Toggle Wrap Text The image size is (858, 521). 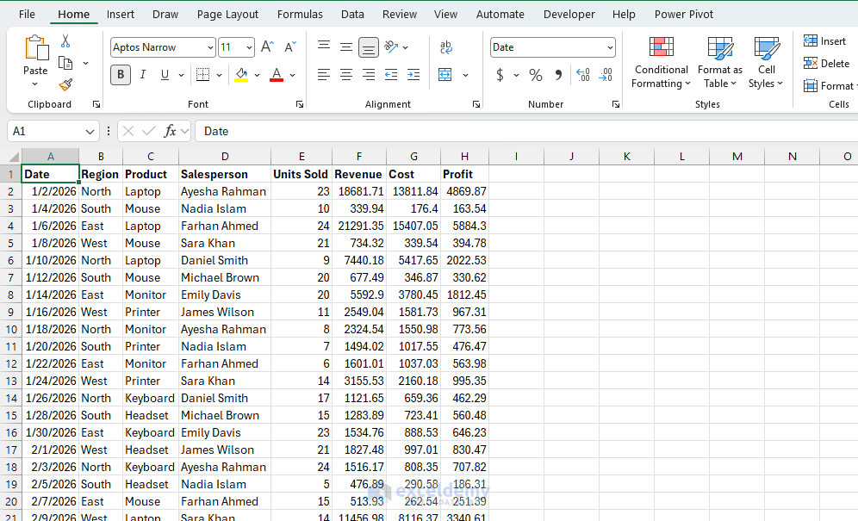[x=446, y=47]
